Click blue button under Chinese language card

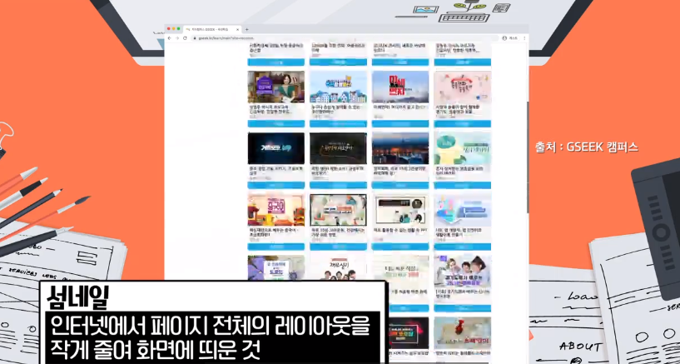(275, 247)
